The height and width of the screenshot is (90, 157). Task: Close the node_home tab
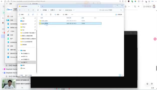click(38, 6)
